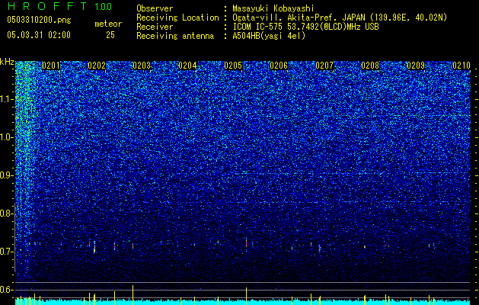Click the 0203 time marker
Image resolution: width=479 pixels, height=305 pixels.
point(142,66)
